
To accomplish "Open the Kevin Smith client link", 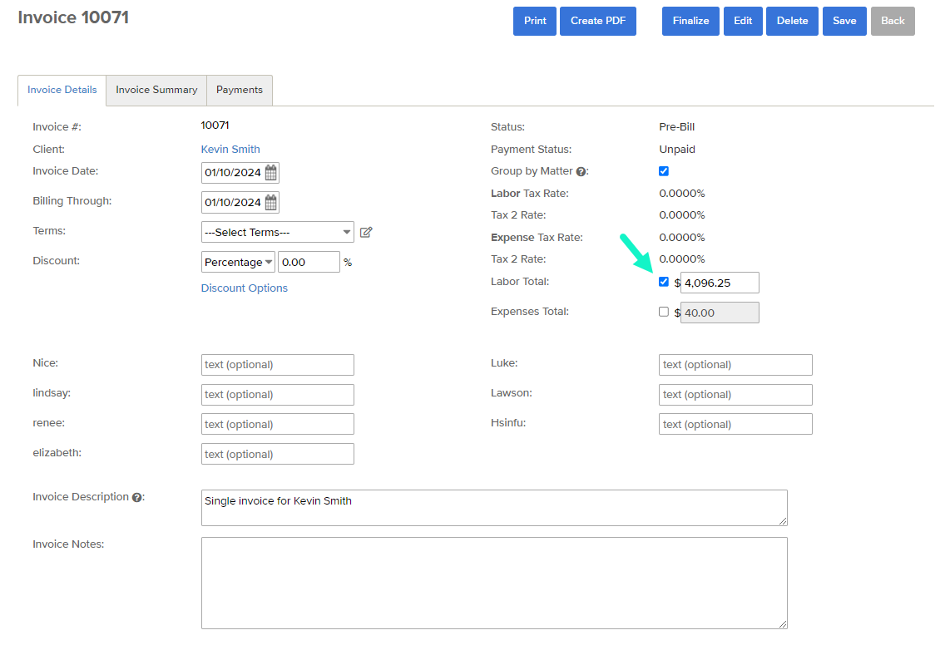I will [x=230, y=150].
